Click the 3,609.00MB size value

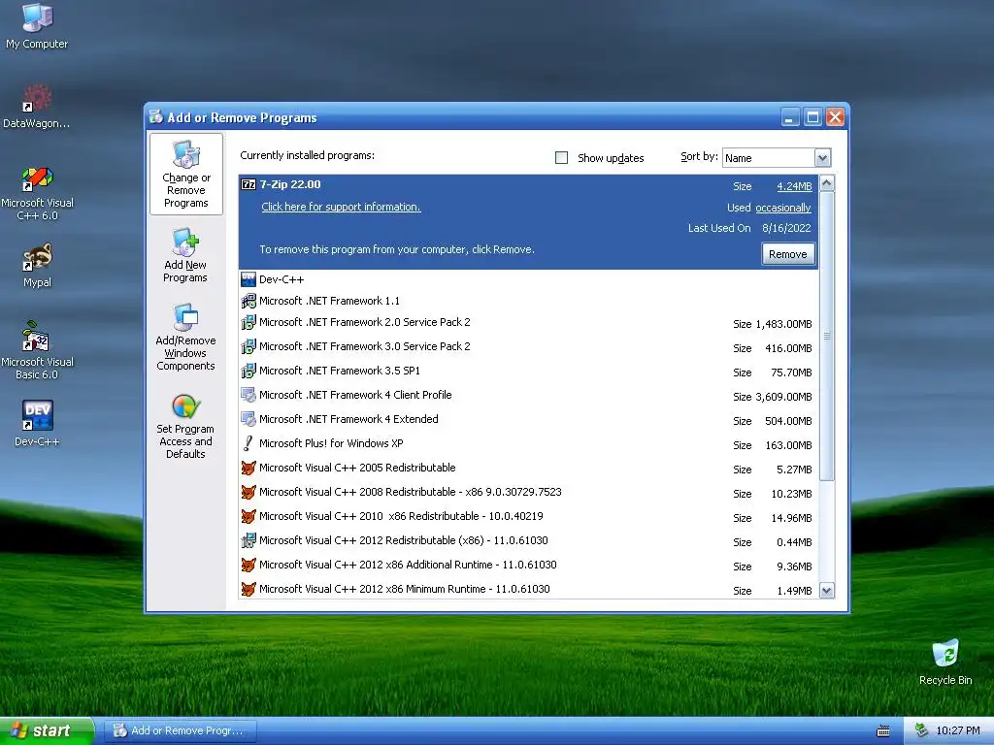[783, 397]
